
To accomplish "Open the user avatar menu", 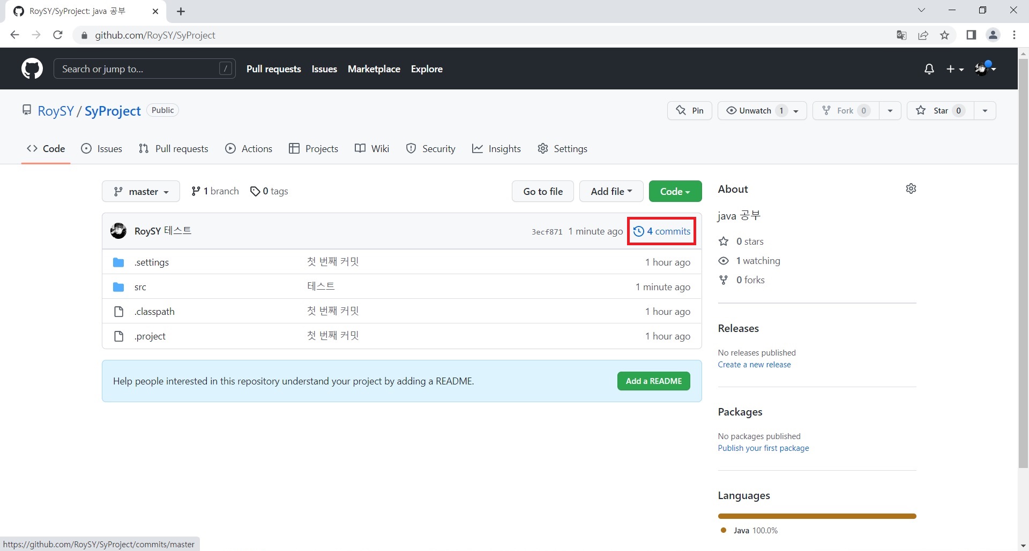I will point(985,69).
